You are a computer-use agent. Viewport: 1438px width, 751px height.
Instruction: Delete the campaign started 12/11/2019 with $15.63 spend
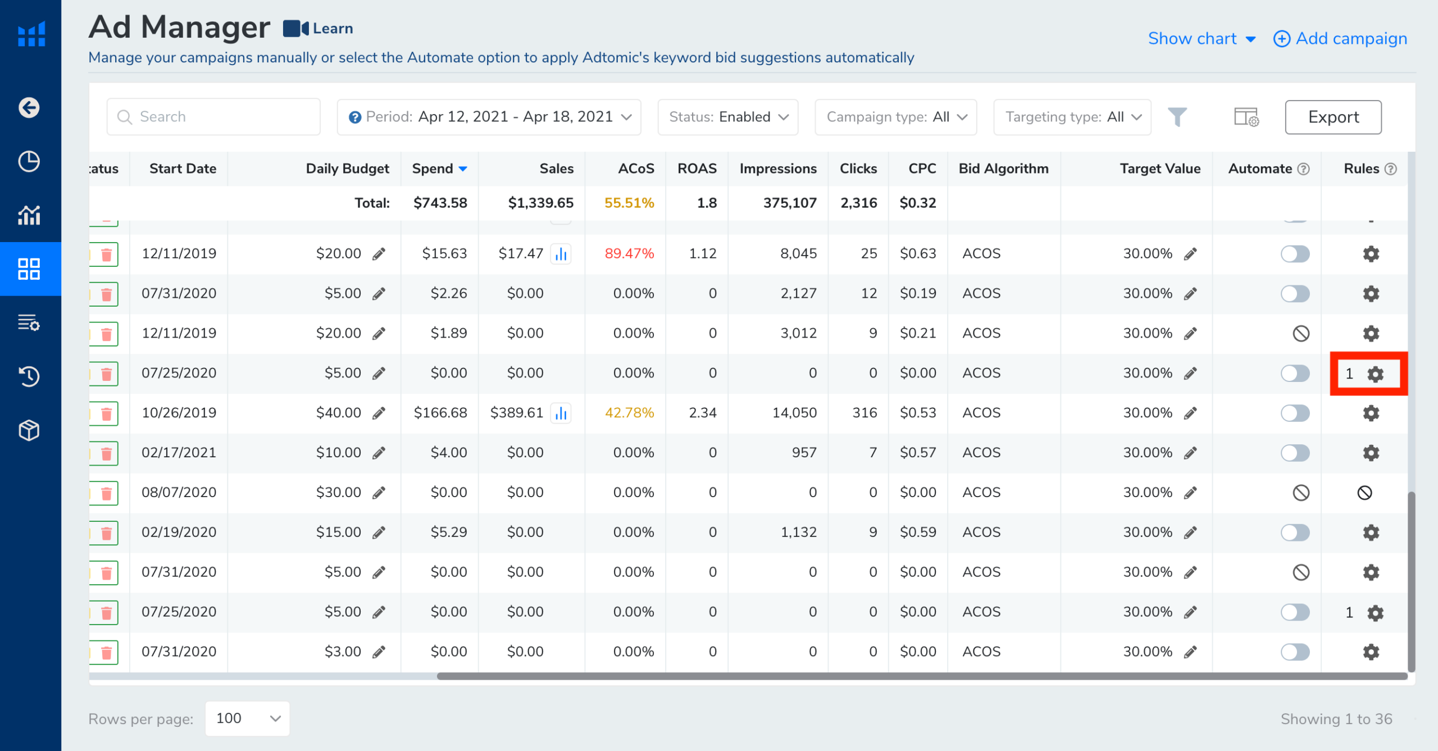click(106, 254)
